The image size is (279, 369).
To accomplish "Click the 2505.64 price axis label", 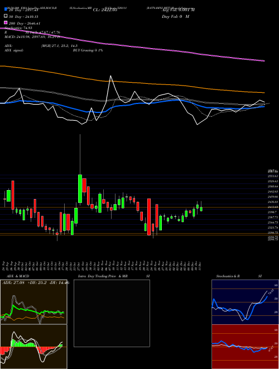I will tap(272, 186).
